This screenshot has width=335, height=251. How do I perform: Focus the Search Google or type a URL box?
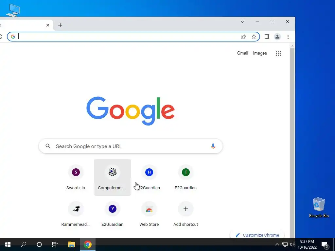[x=131, y=146]
